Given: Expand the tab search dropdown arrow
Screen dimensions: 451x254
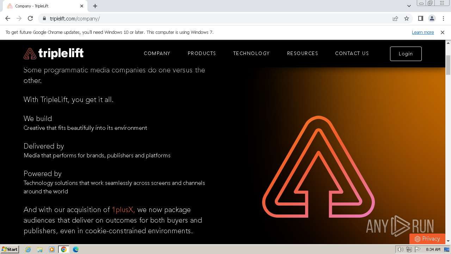Looking at the screenshot, I should tap(409, 6).
